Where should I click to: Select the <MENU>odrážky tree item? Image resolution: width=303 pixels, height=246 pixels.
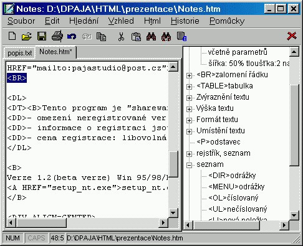click(236, 187)
